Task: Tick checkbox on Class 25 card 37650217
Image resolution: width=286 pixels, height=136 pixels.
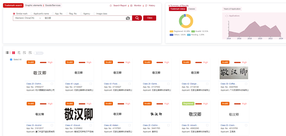Action: [52, 84]
